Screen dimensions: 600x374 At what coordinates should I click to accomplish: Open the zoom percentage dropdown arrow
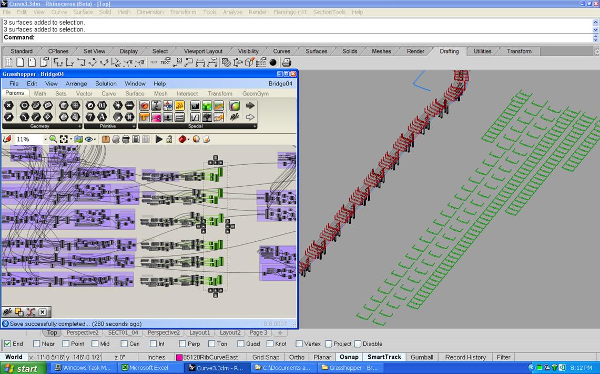coord(45,140)
